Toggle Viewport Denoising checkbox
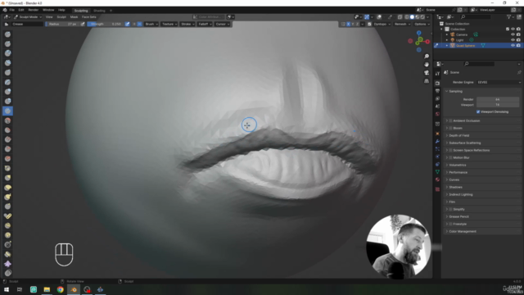Screen dimensions: 524x295 pos(478,111)
